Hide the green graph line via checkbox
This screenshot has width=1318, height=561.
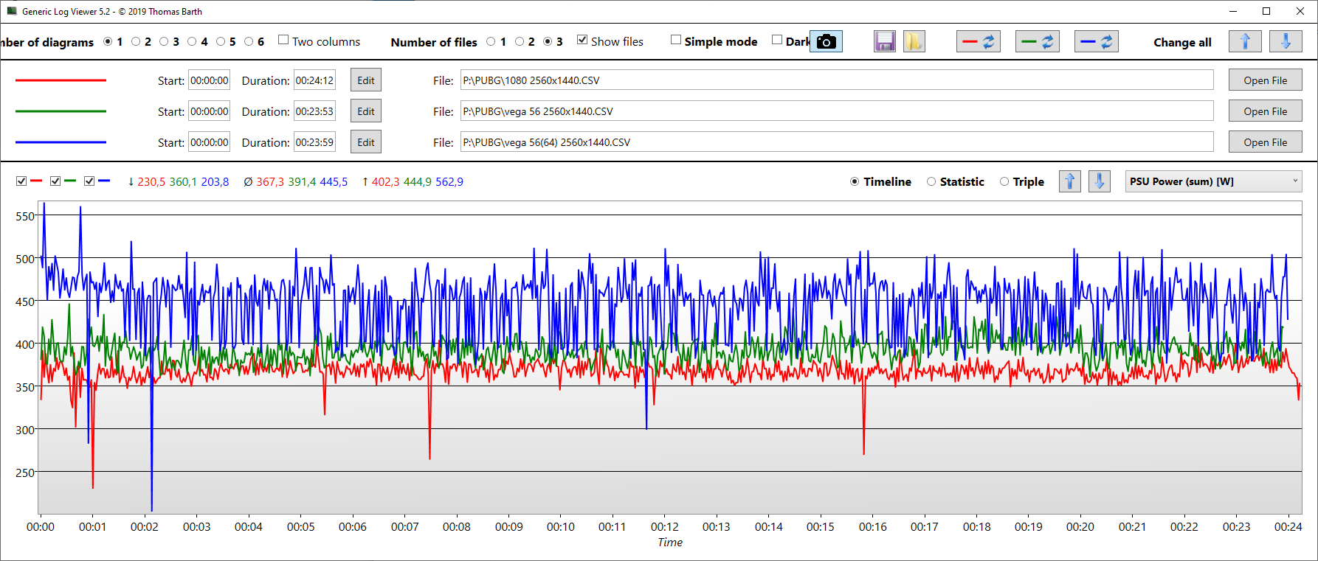[x=55, y=181]
